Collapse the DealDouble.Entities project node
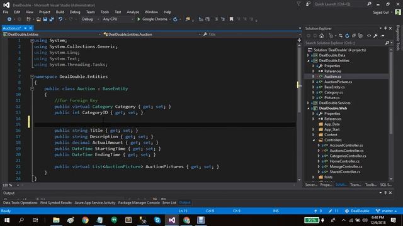 [x=308, y=60]
